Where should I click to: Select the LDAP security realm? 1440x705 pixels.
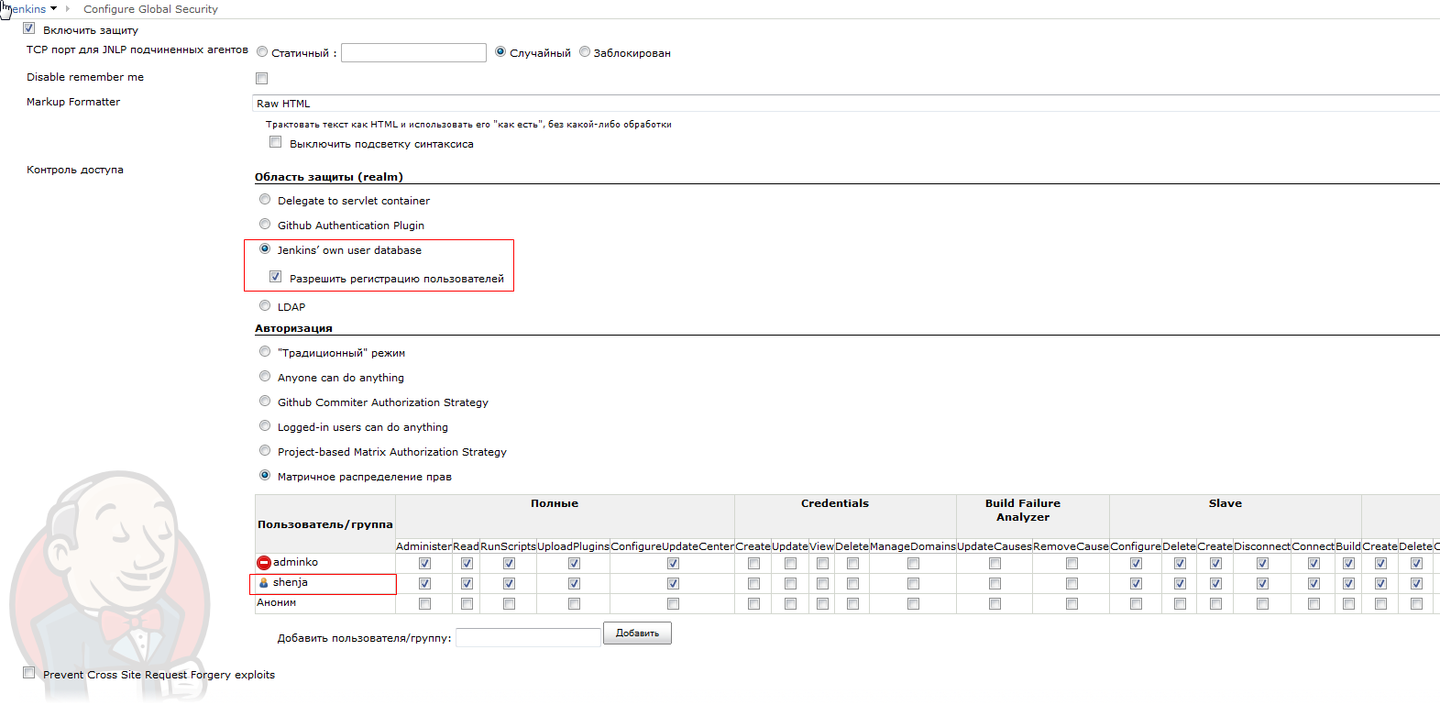[x=265, y=306]
